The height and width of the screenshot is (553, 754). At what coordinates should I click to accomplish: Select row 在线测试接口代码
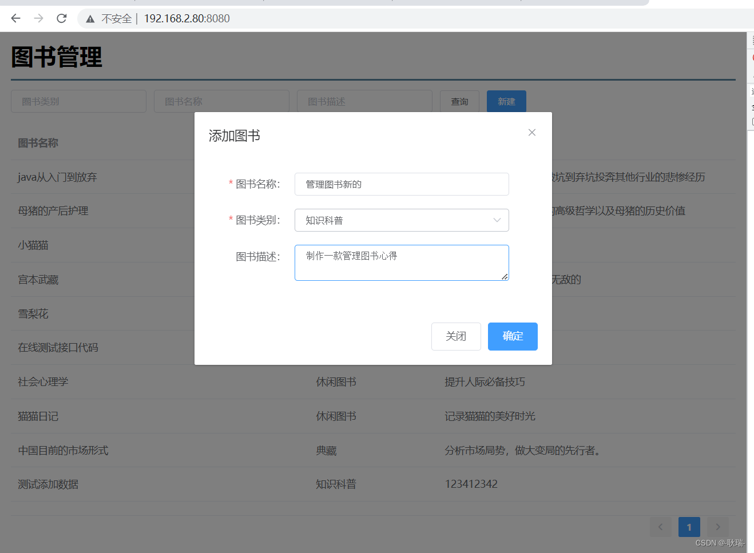coord(373,348)
